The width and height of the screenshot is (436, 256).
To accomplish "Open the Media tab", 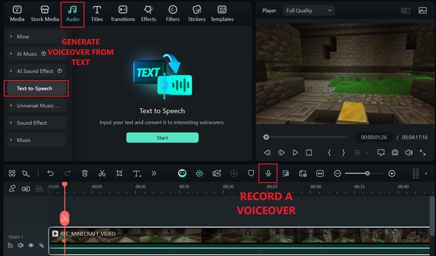I will (x=17, y=14).
